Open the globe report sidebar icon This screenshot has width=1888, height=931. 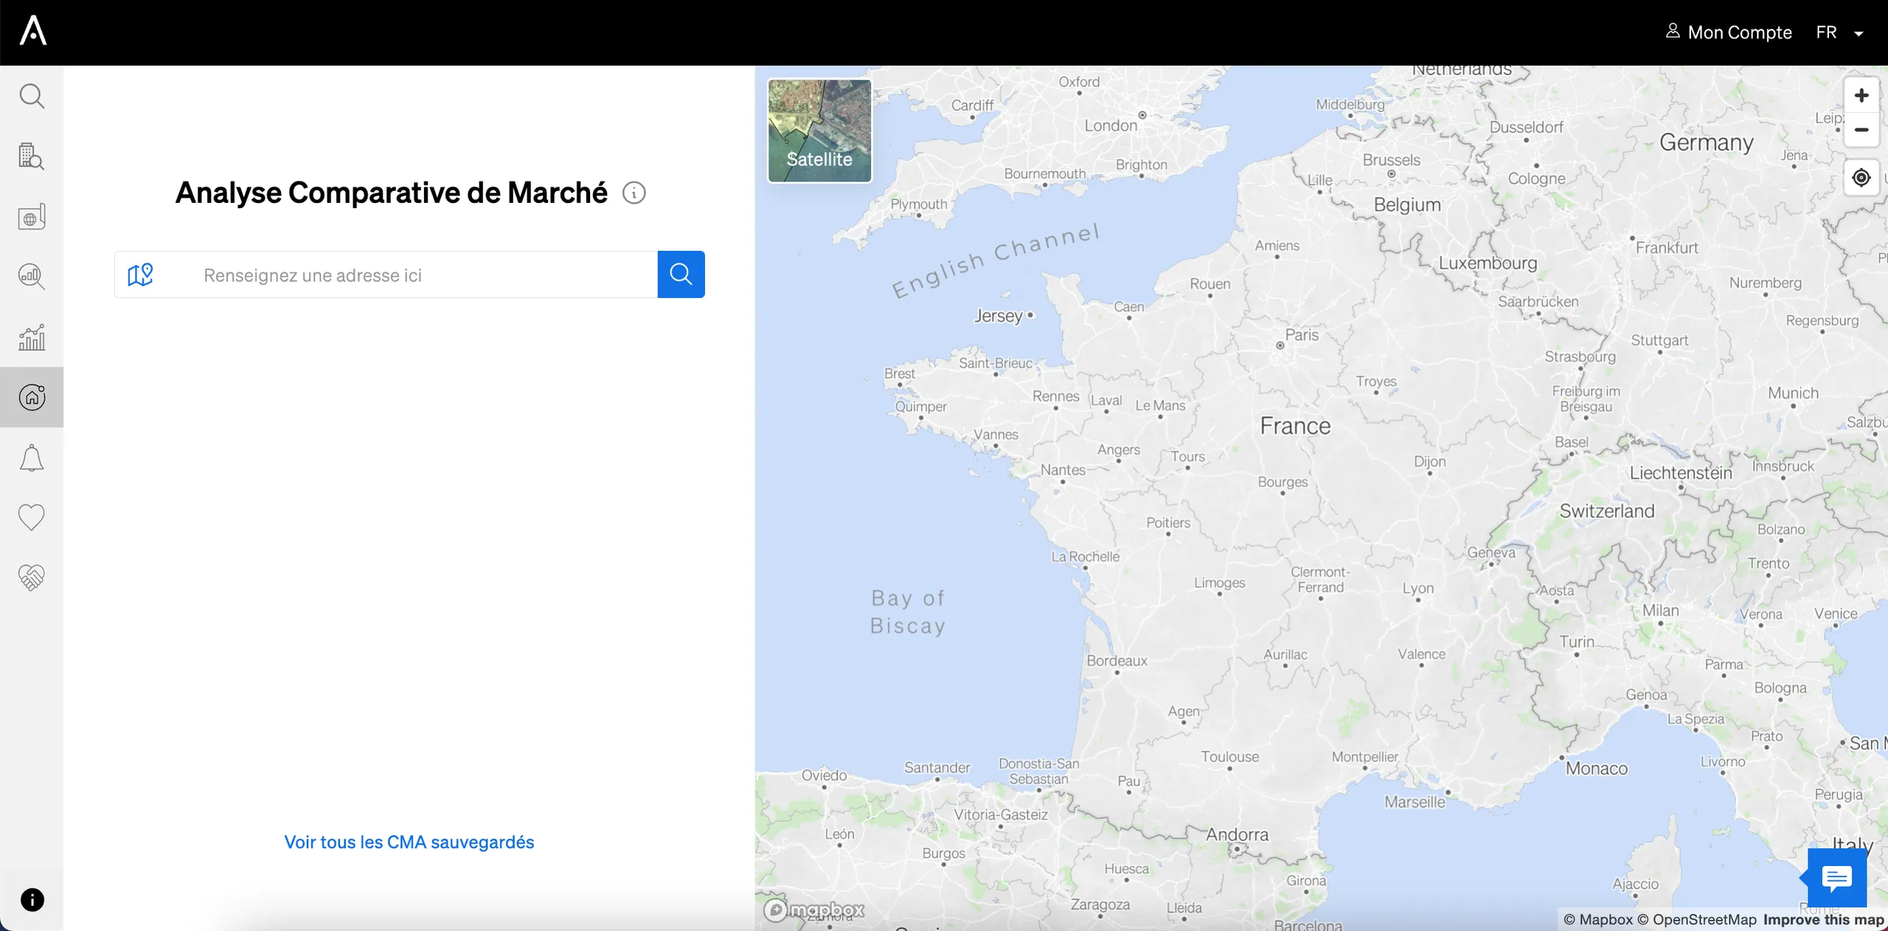tap(32, 217)
